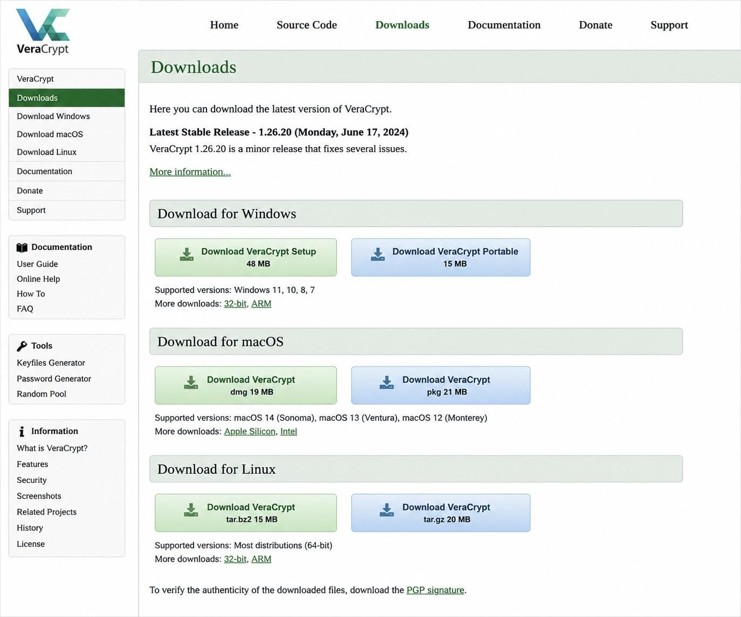Open the History link
Screen dimensions: 741x617
coord(30,528)
